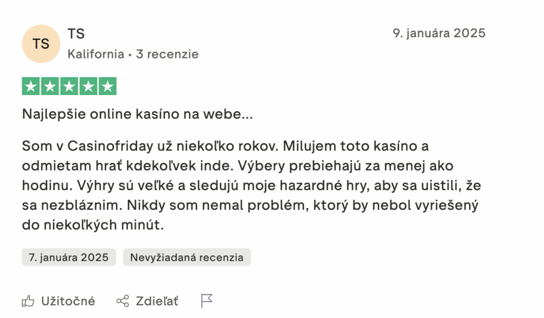The image size is (544, 318).
Task: Click the thumbs-up Užitočné icon
Action: (x=28, y=302)
